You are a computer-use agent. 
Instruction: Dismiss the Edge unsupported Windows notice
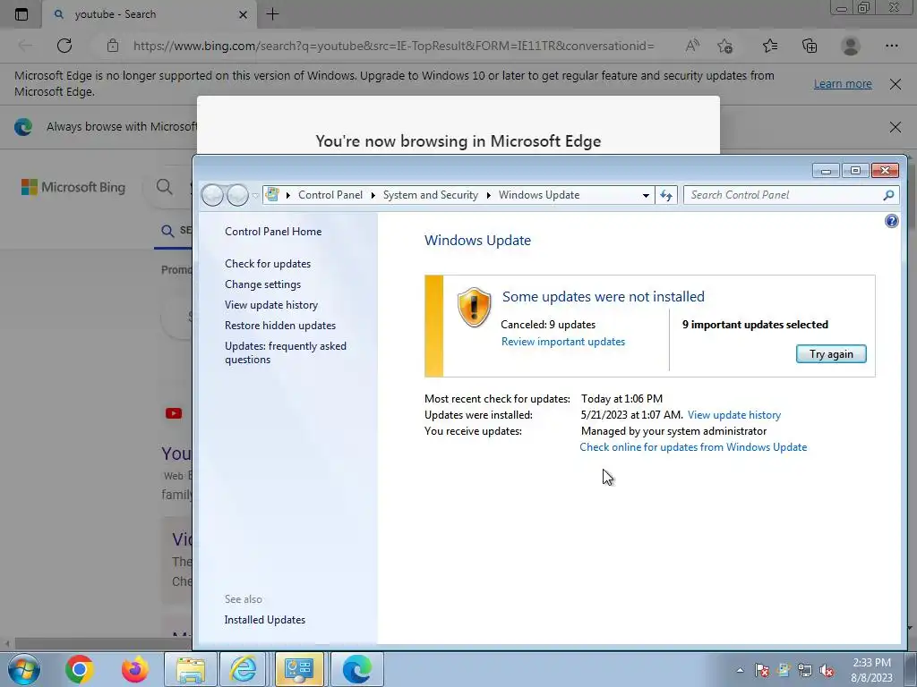click(x=896, y=84)
